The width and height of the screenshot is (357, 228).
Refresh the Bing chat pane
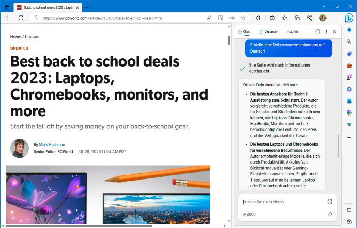pyautogui.click(x=317, y=32)
